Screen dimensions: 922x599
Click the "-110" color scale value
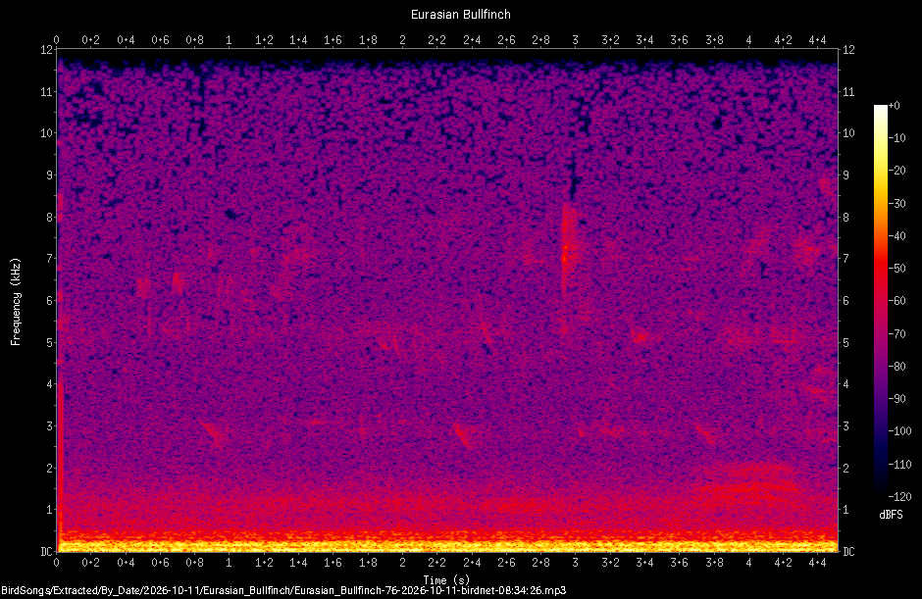(899, 464)
